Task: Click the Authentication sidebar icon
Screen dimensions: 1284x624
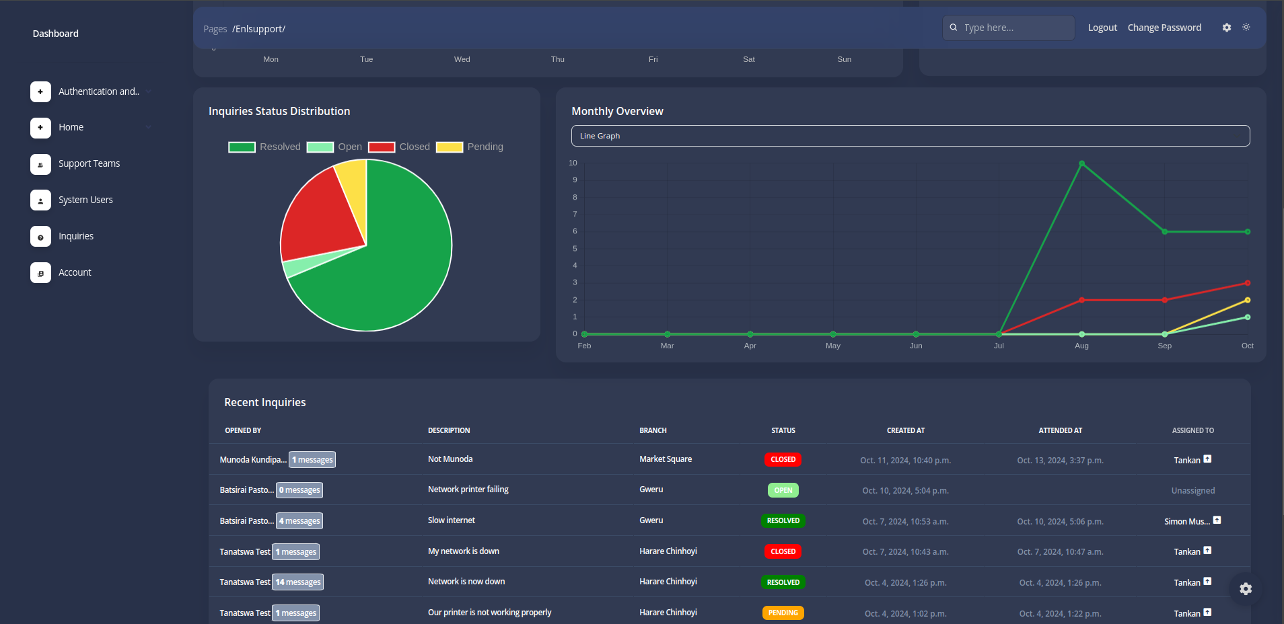Action: (40, 91)
